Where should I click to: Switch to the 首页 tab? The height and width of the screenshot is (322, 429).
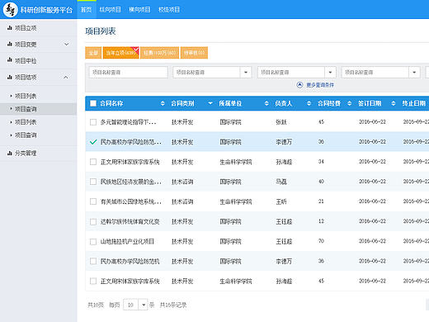tap(86, 10)
